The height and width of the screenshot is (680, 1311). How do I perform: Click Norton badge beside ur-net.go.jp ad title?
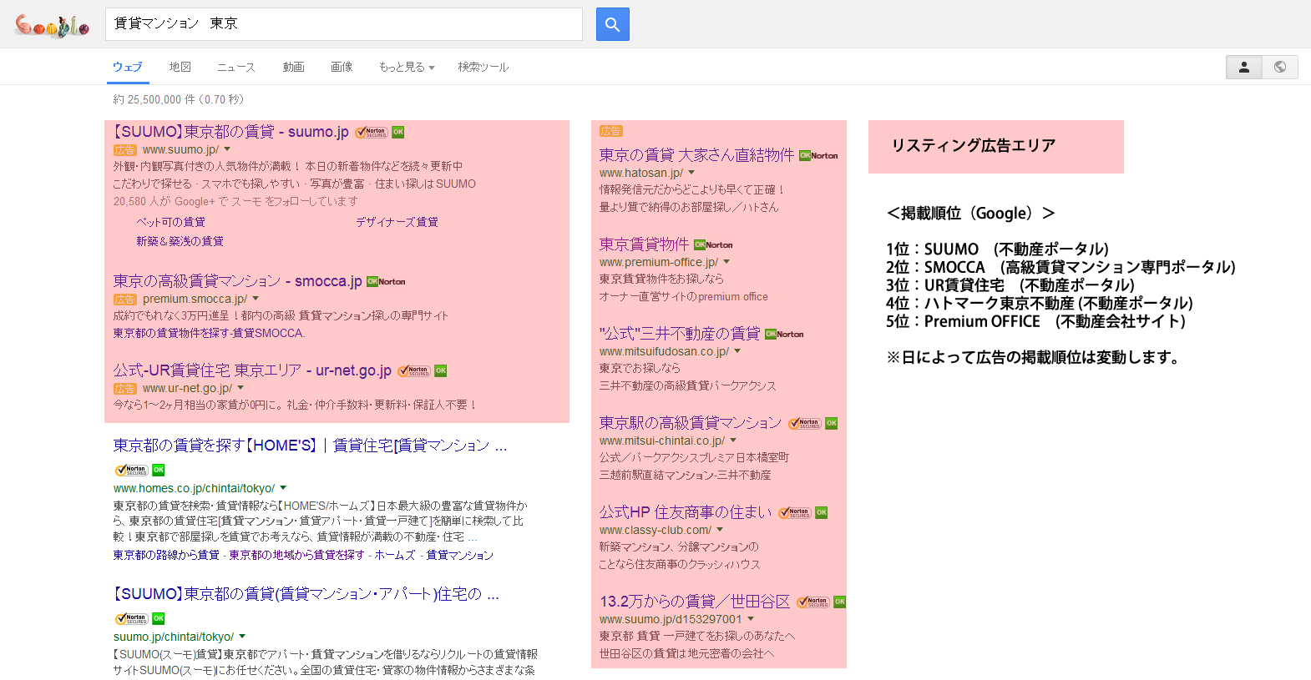pos(414,370)
